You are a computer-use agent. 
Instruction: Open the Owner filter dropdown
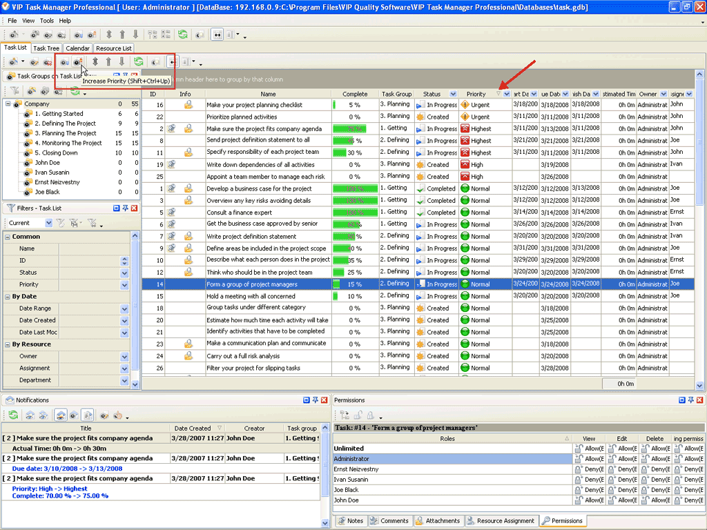pyautogui.click(x=124, y=357)
